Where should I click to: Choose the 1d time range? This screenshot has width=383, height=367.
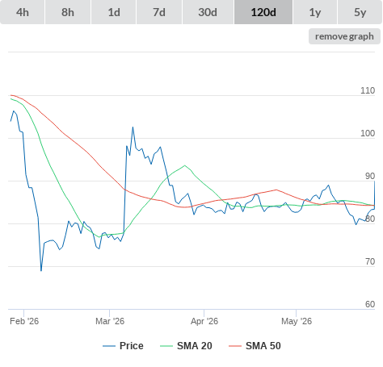click(x=114, y=12)
